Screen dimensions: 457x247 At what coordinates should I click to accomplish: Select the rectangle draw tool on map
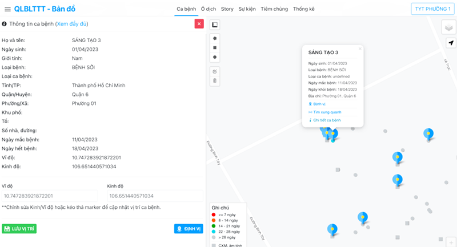[x=215, y=47]
